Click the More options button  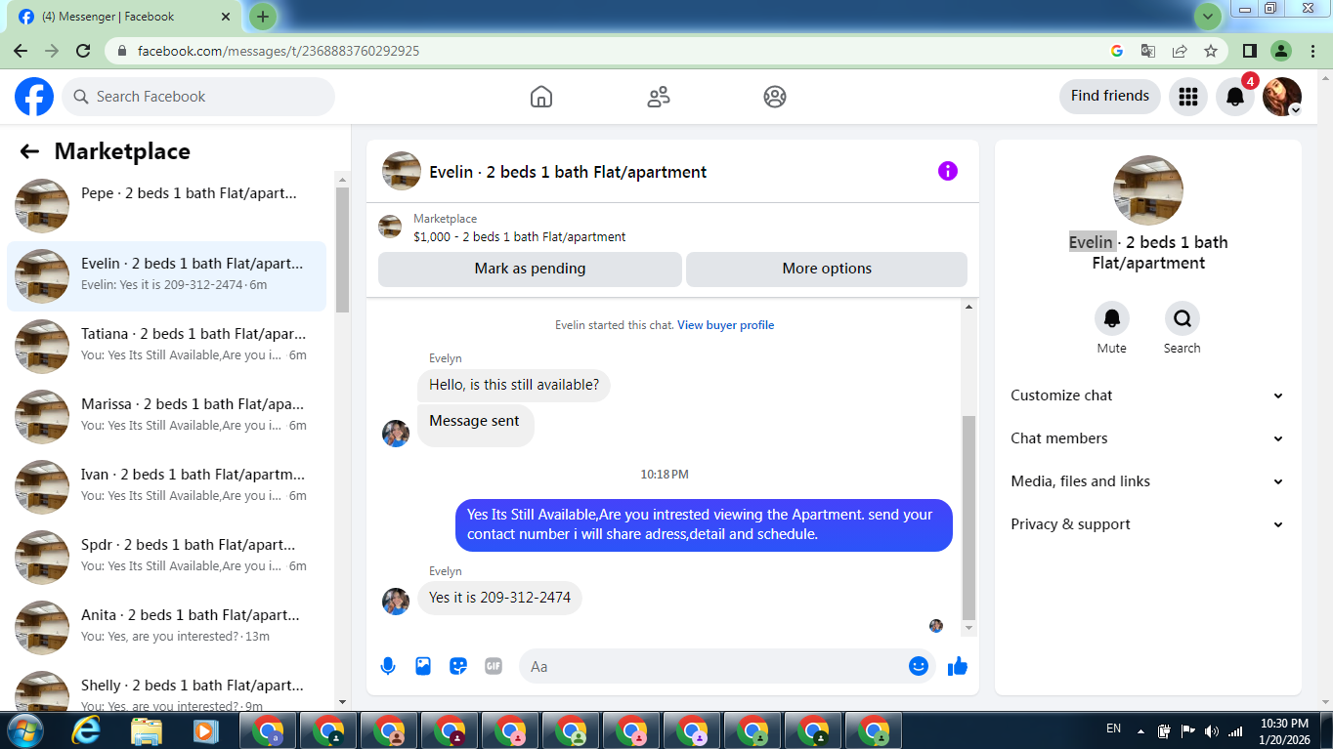(x=827, y=269)
